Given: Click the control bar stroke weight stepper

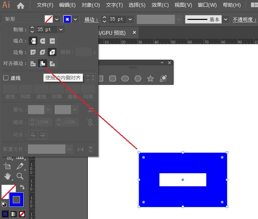Looking at the screenshot, I should tap(104, 19).
